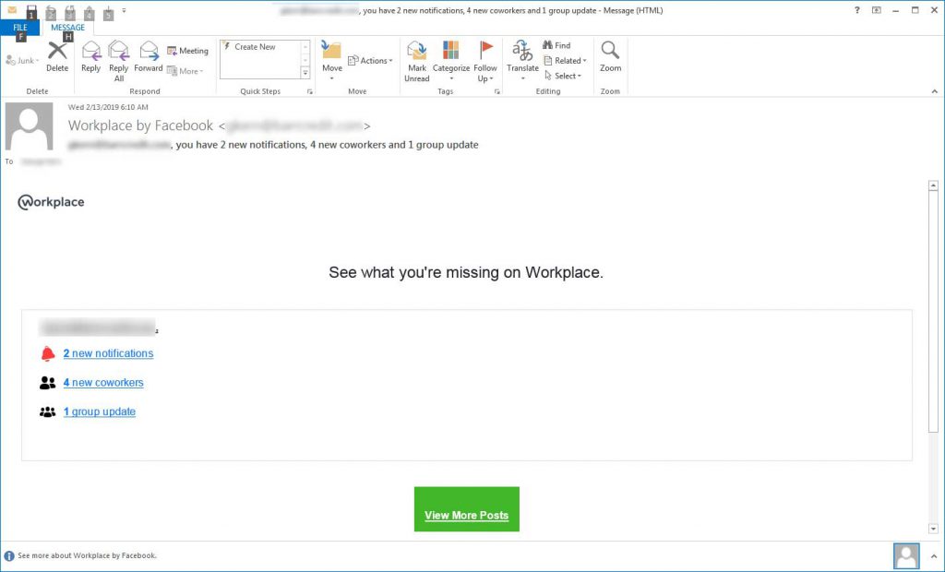Open a Meeting response from the Respond group
The height and width of the screenshot is (572, 945).
(x=187, y=50)
